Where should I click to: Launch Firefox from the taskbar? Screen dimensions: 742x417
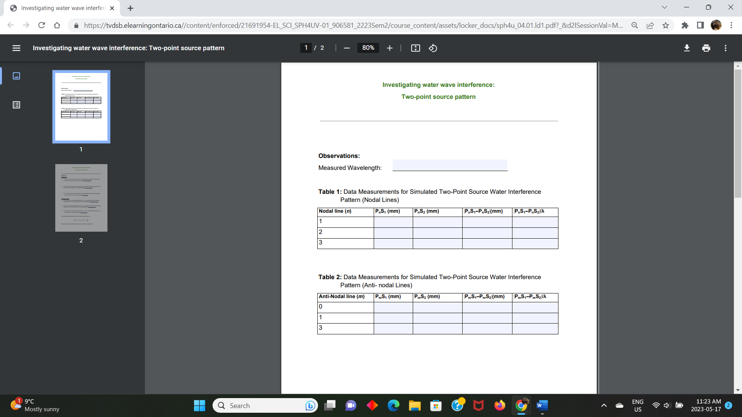click(499, 405)
